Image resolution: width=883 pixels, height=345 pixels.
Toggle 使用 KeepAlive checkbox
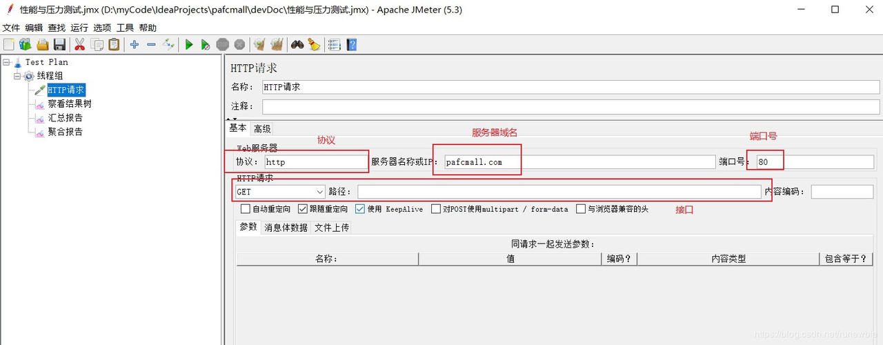[x=360, y=209]
